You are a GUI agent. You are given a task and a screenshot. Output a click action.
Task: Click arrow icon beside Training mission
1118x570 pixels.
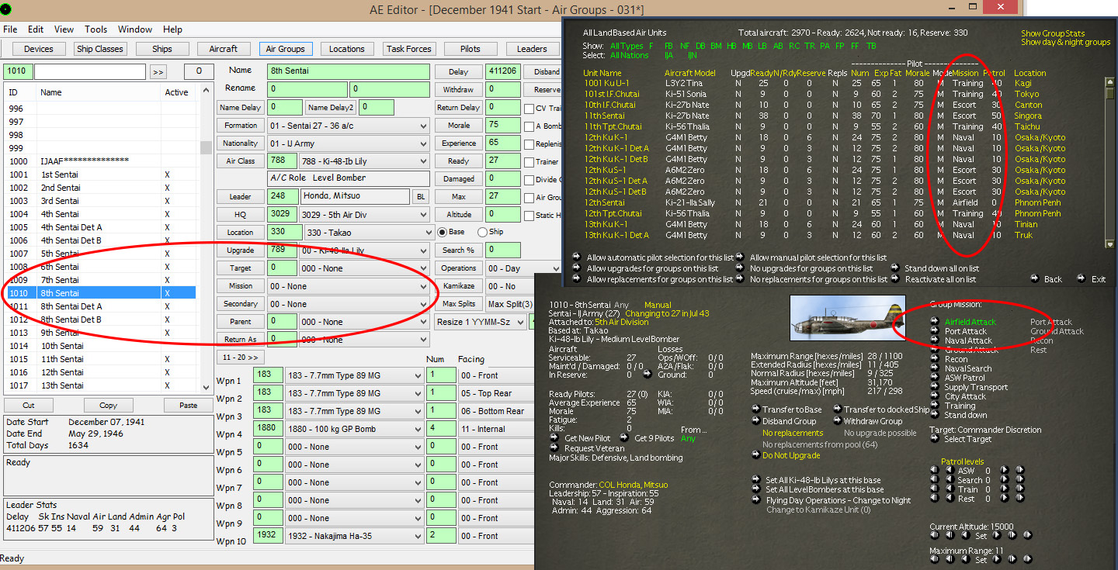click(935, 406)
